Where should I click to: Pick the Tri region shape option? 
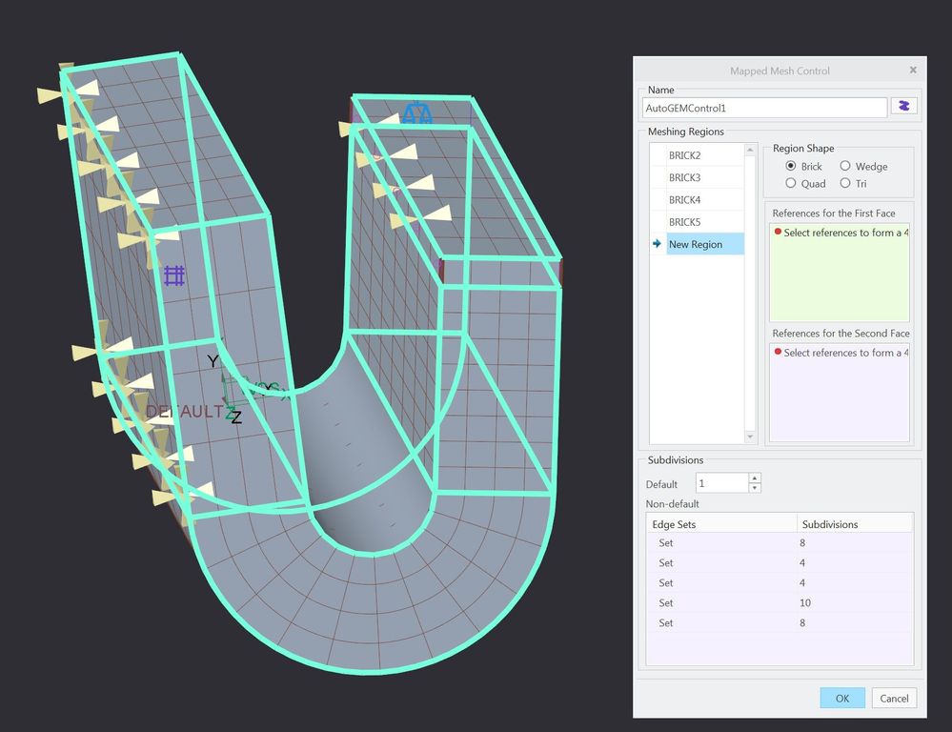[x=845, y=183]
